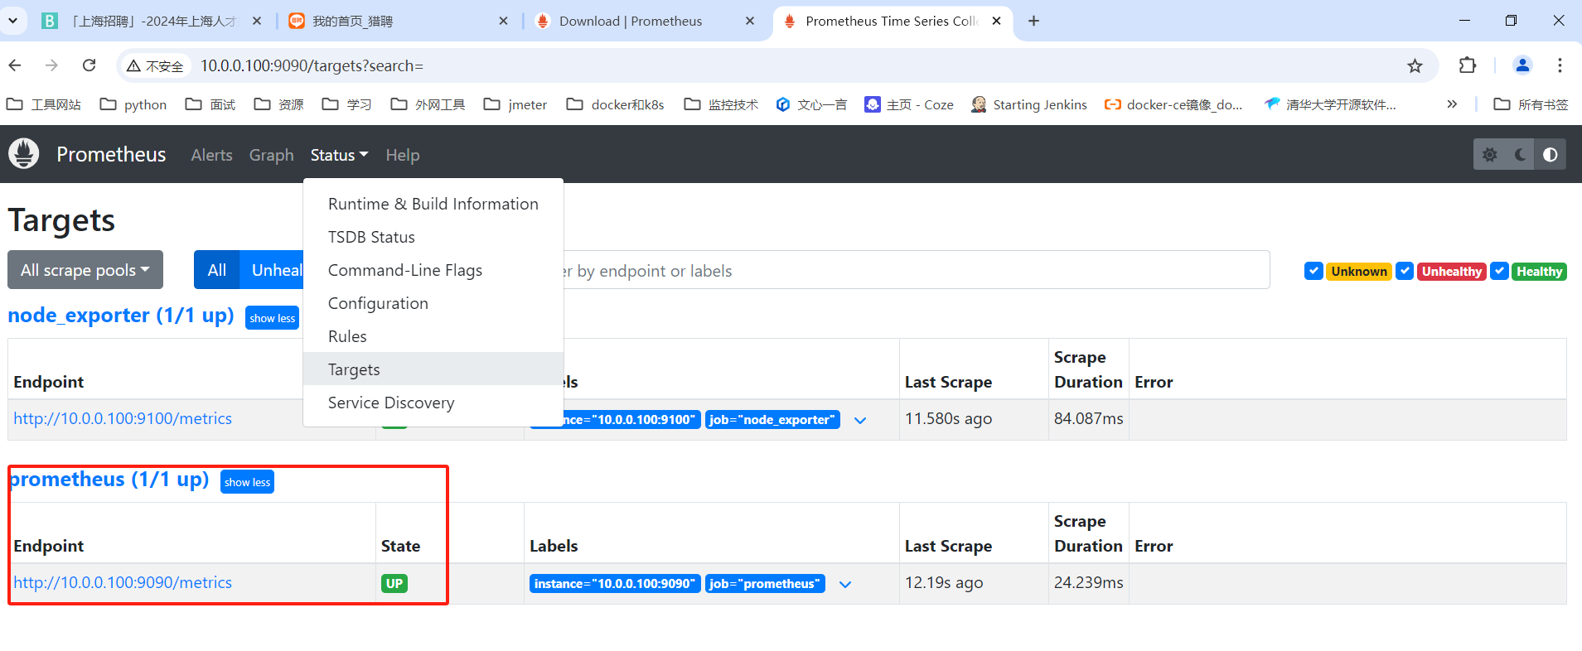
Task: Open the docker和k8s bookmark folder
Action: click(615, 104)
